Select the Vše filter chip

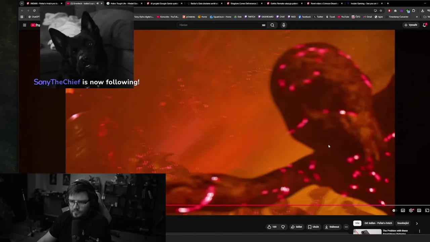[x=357, y=223]
